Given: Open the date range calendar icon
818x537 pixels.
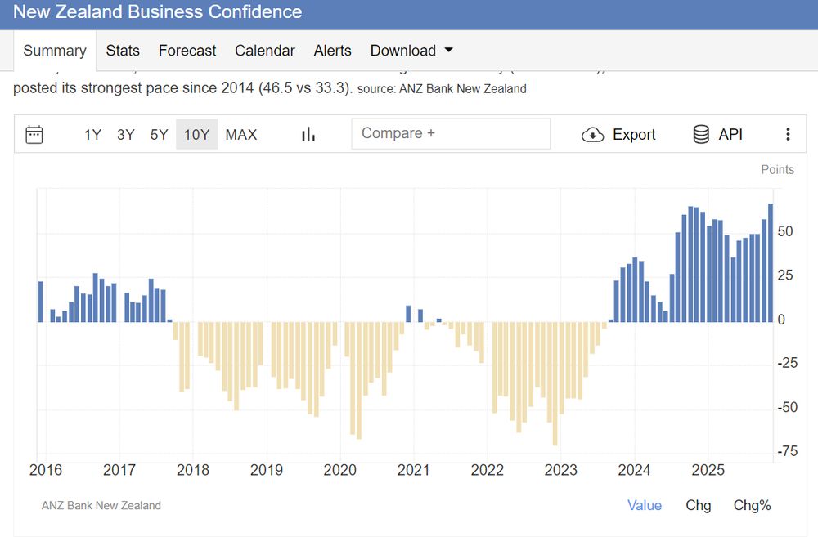Looking at the screenshot, I should click(34, 134).
